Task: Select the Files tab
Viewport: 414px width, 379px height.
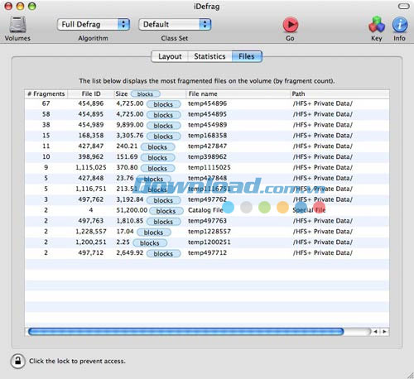Action: click(247, 56)
